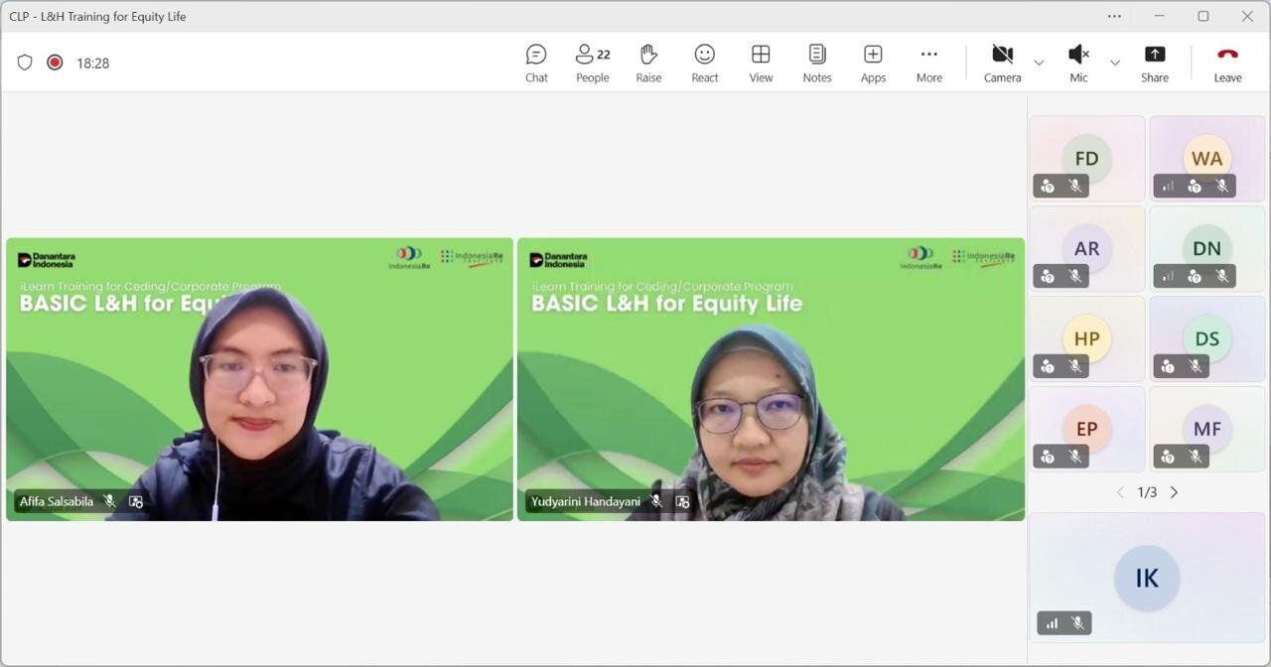Click background effects icon beside Yudyarini Handayani
Image resolution: width=1271 pixels, height=667 pixels.
pos(682,501)
